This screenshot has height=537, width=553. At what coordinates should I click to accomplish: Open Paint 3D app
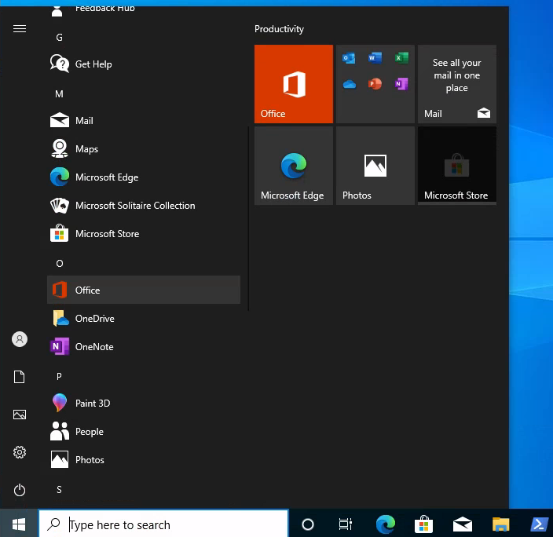144,403
